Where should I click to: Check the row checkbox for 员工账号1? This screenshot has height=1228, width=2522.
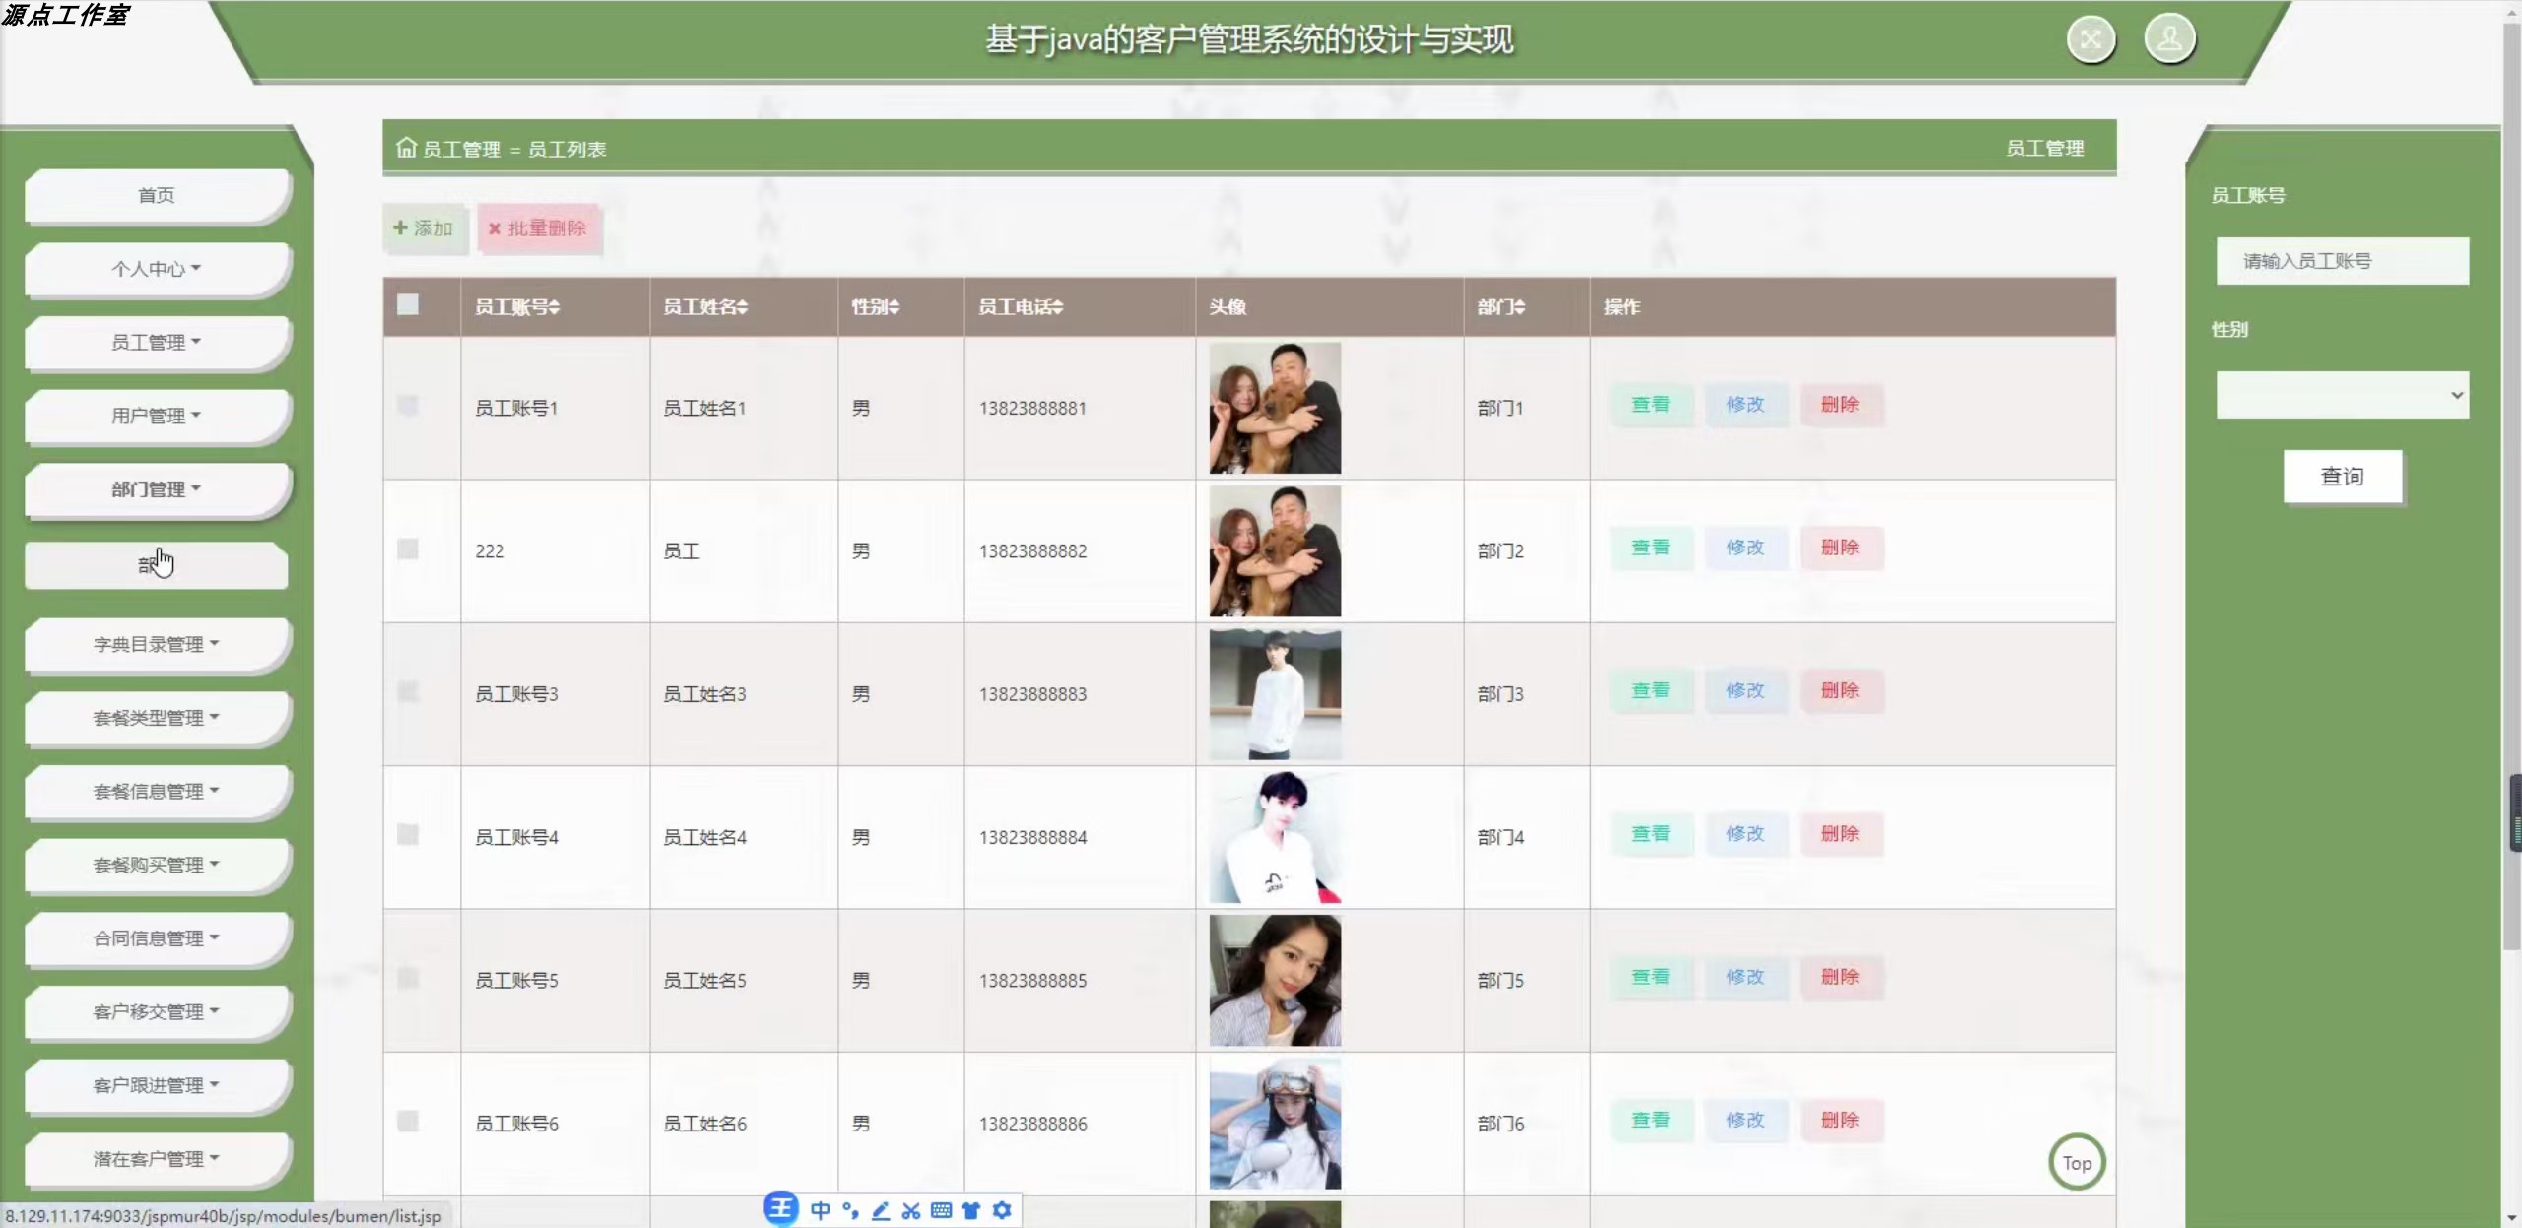pos(408,406)
